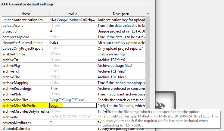Select the archiveTrf value '(True)'

tap(73, 60)
